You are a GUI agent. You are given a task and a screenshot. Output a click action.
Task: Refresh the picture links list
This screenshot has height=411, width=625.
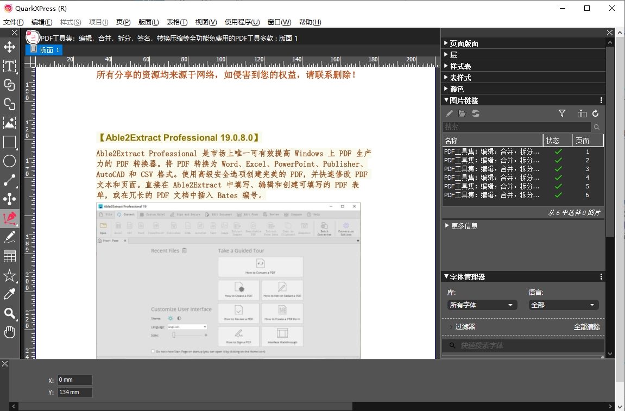pos(596,113)
